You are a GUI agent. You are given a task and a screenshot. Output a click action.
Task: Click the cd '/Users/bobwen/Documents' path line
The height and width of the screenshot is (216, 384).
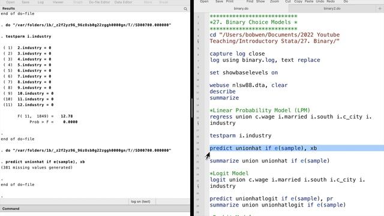point(275,38)
